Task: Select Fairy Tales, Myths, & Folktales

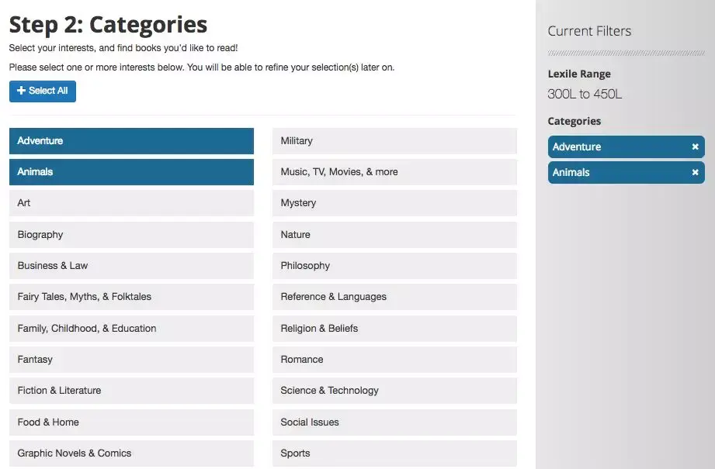Action: pyautogui.click(x=131, y=297)
